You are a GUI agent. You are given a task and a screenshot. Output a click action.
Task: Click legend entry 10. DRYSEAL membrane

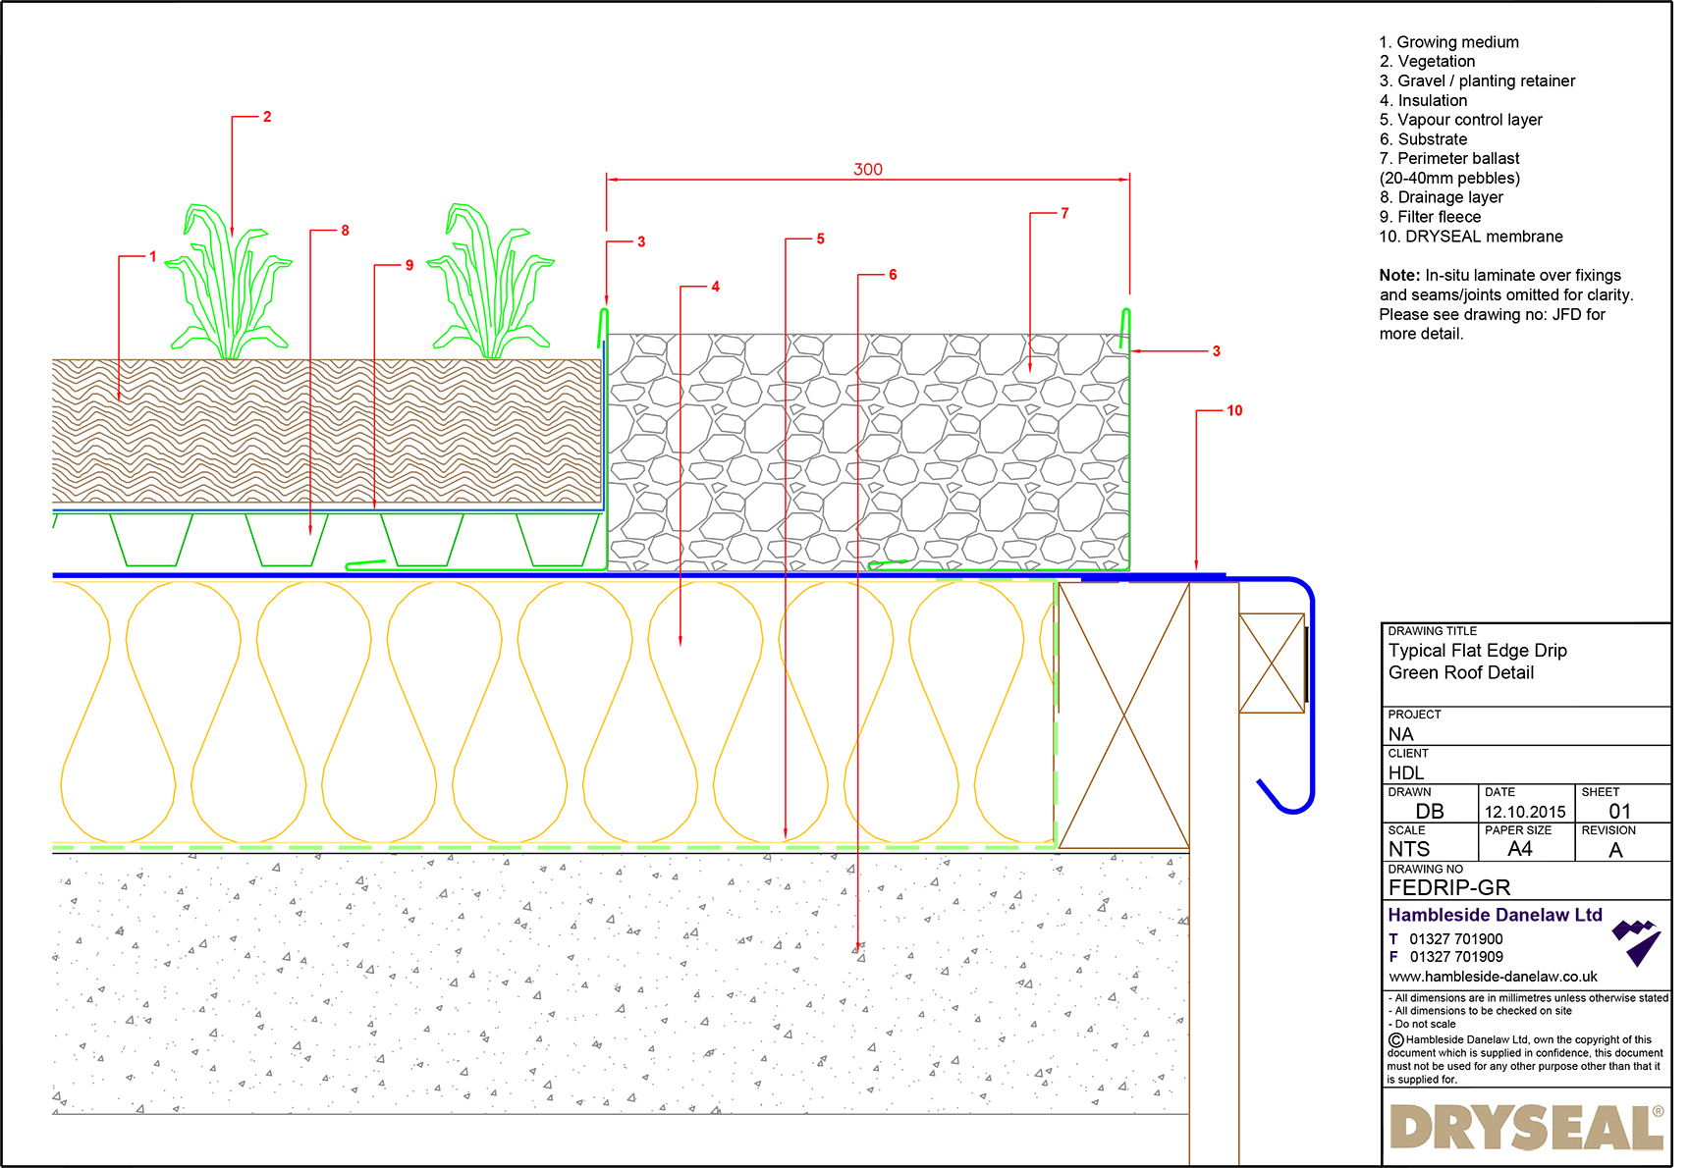(x=1471, y=236)
